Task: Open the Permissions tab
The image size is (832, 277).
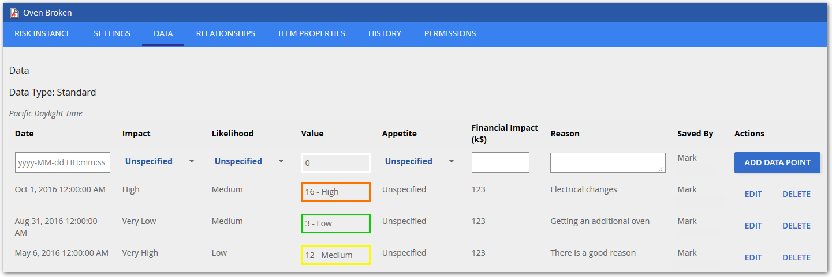Action: (450, 33)
